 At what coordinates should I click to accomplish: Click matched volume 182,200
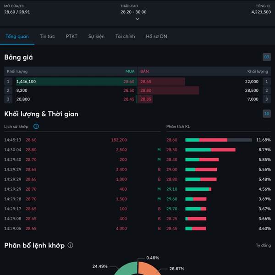click(x=119, y=140)
